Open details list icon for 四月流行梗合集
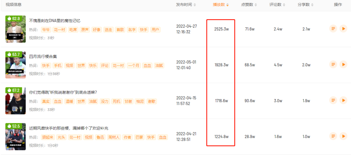The image size is (351, 155). pyautogui.click(x=333, y=64)
